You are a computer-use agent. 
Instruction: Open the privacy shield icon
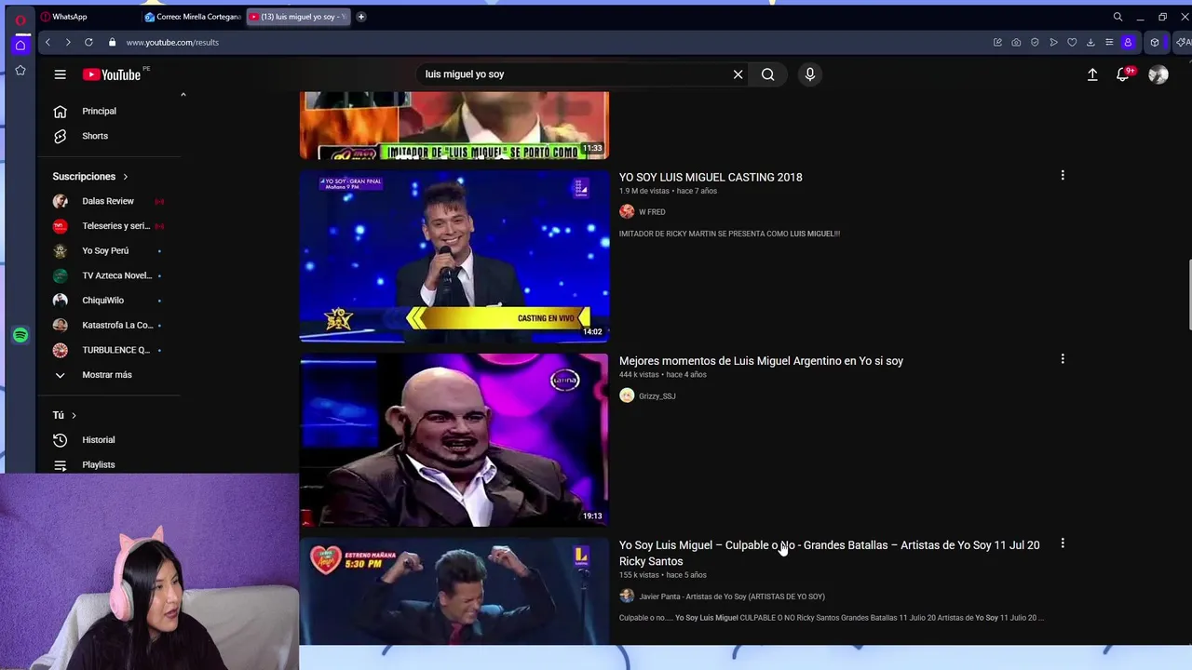point(1035,42)
